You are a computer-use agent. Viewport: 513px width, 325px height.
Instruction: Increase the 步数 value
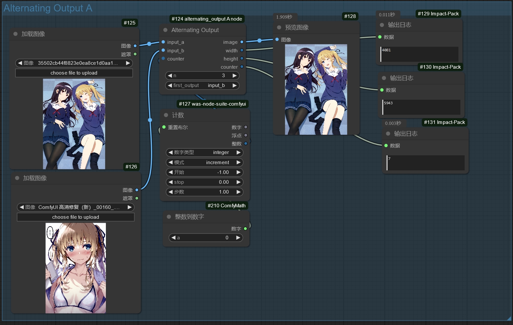coord(239,192)
